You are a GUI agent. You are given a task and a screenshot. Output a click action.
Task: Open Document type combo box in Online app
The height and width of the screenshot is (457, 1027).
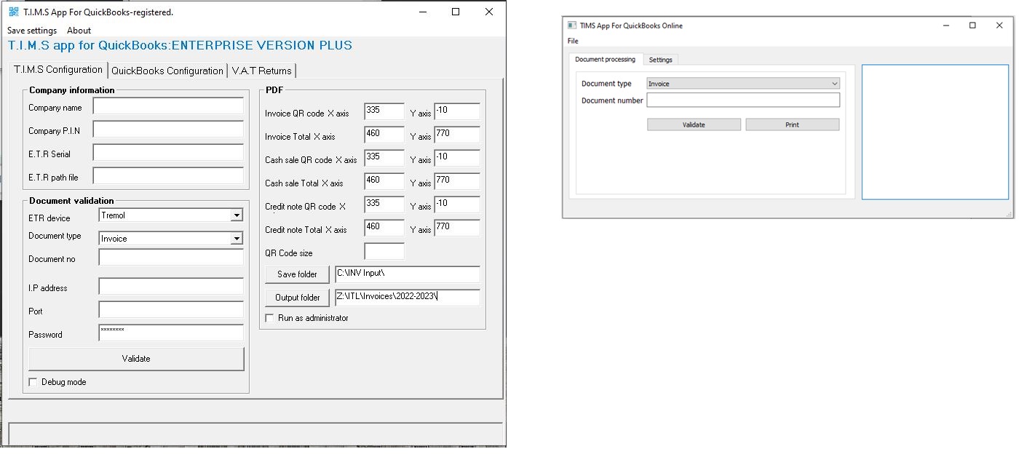[742, 84]
